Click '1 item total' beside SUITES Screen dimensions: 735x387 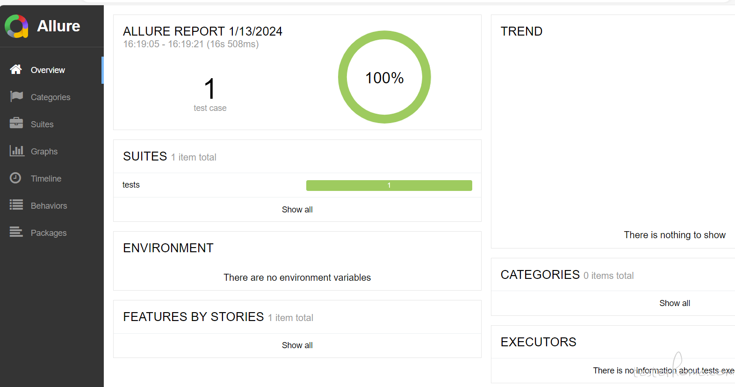tap(194, 157)
